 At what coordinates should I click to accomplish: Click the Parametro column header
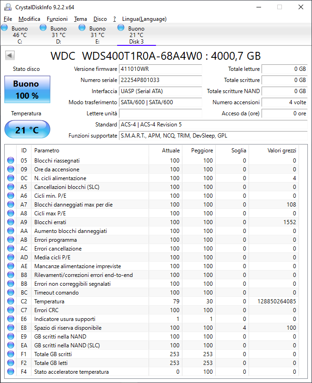90,151
